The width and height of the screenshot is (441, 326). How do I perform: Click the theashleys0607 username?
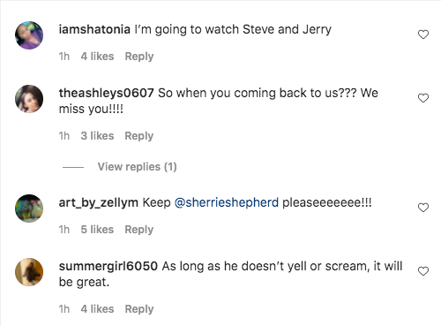(106, 93)
